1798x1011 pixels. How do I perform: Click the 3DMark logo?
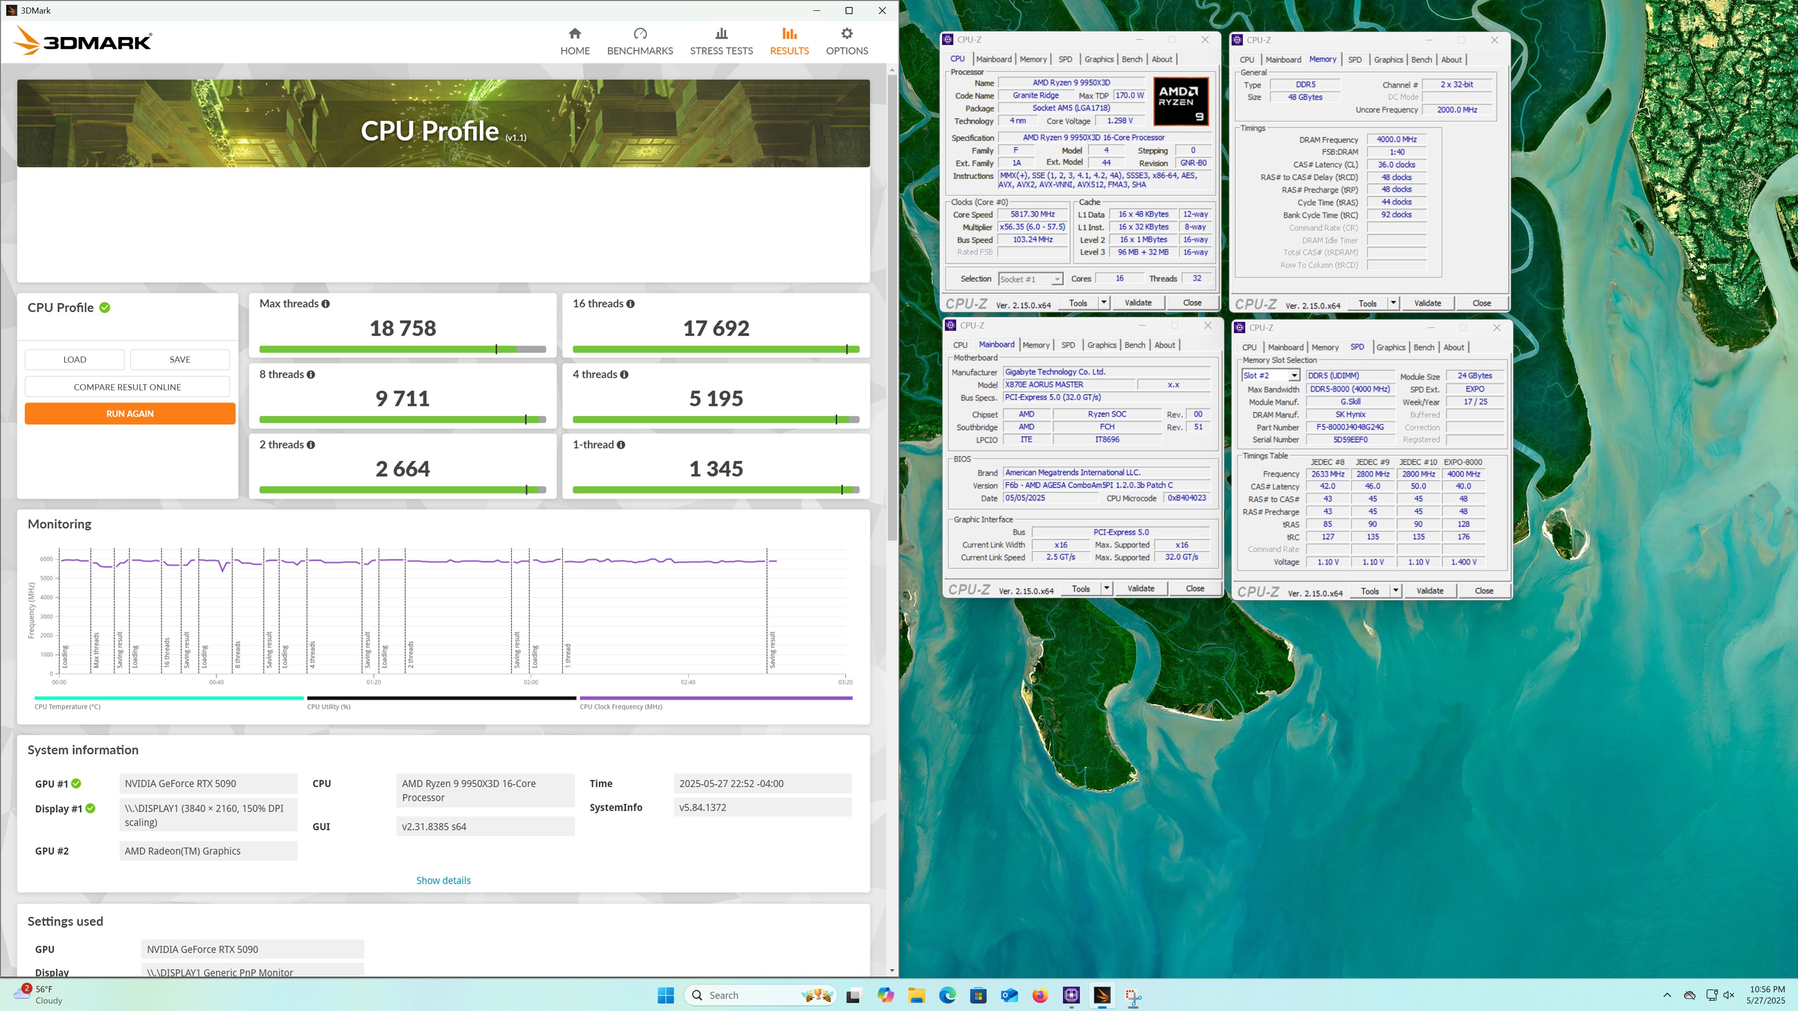pyautogui.click(x=82, y=41)
